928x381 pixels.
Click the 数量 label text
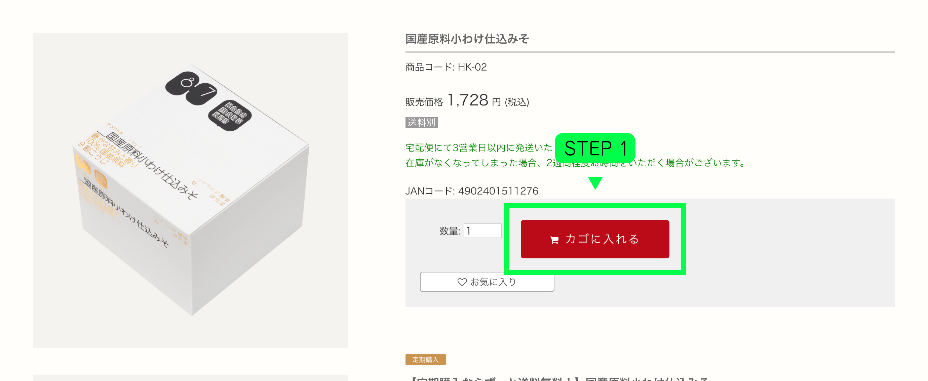click(x=449, y=231)
